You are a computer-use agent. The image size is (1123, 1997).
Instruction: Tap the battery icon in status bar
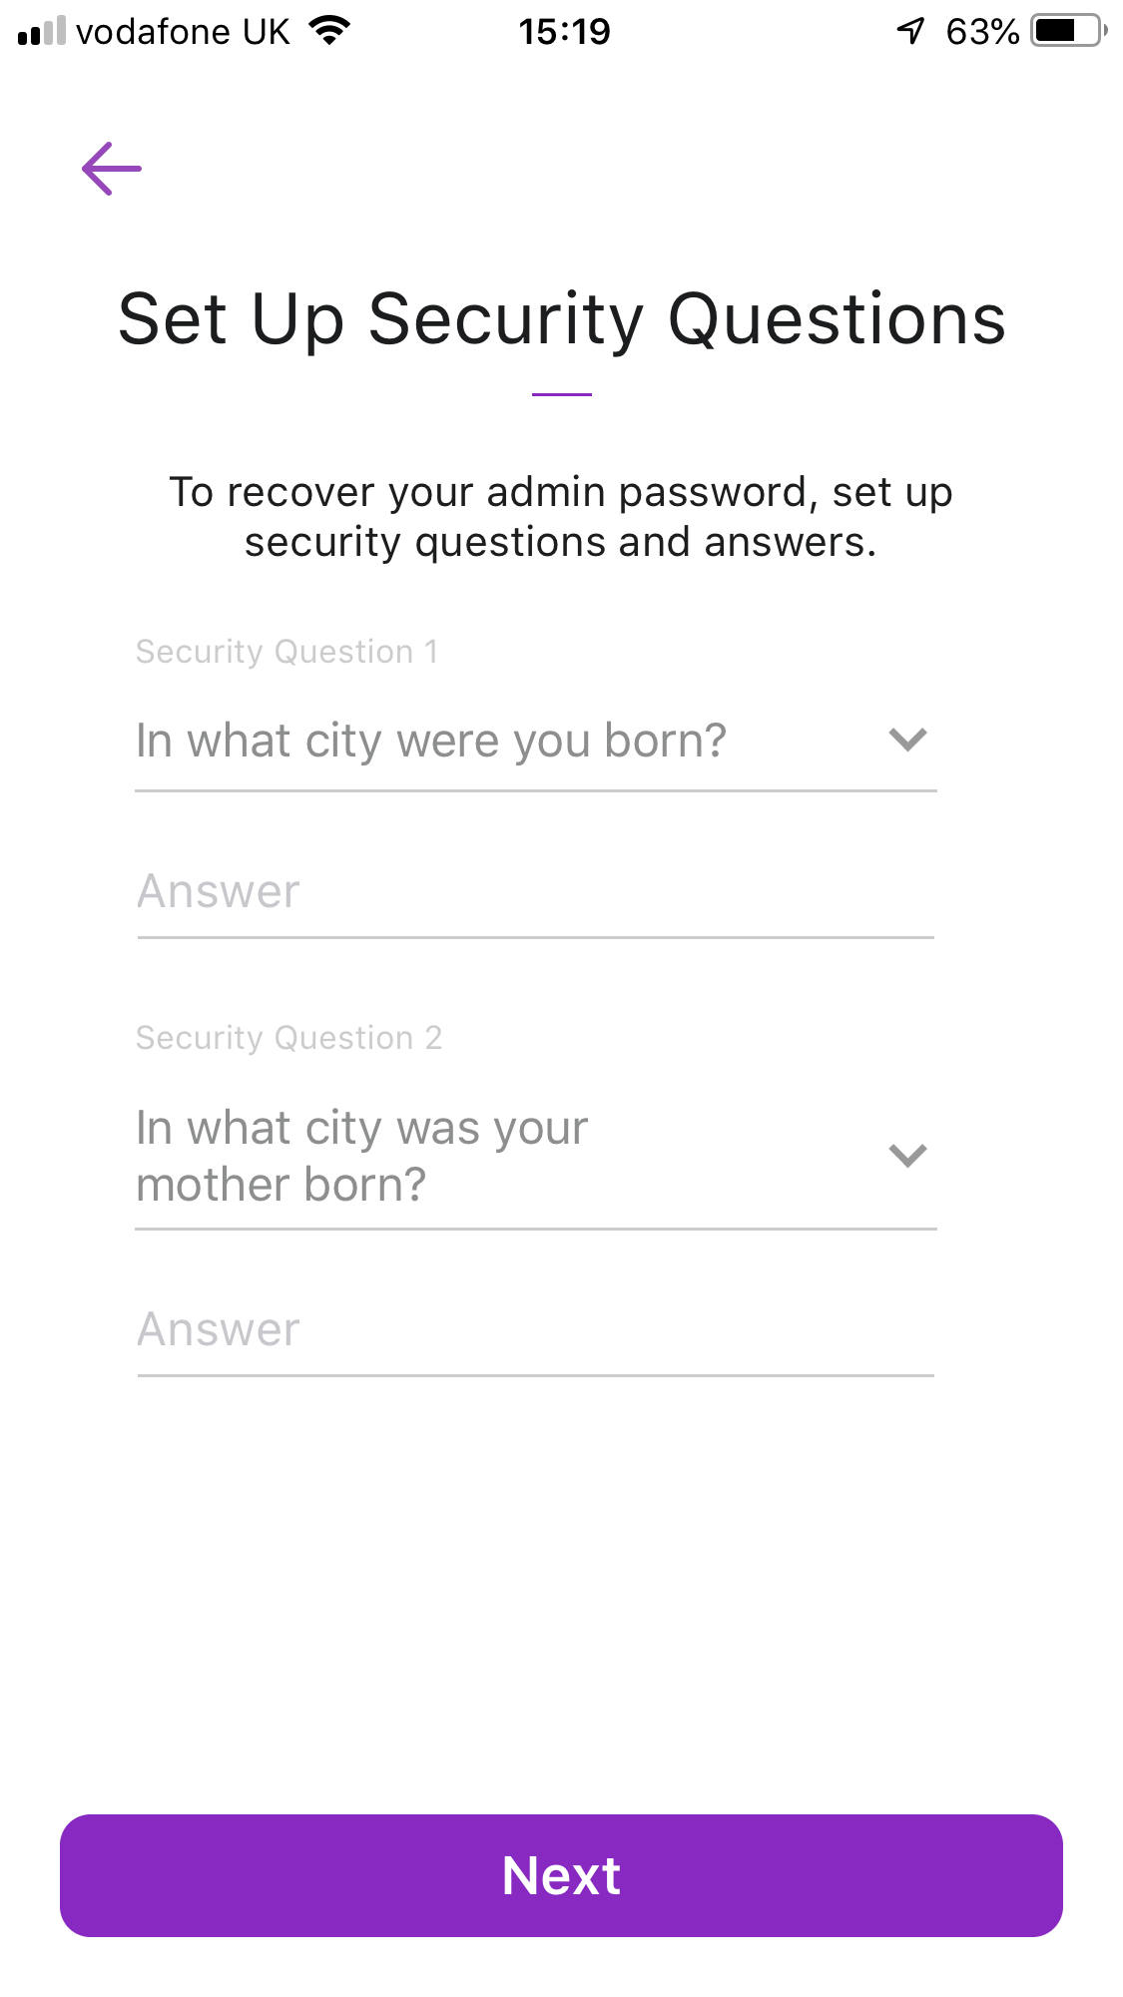pos(1069,32)
